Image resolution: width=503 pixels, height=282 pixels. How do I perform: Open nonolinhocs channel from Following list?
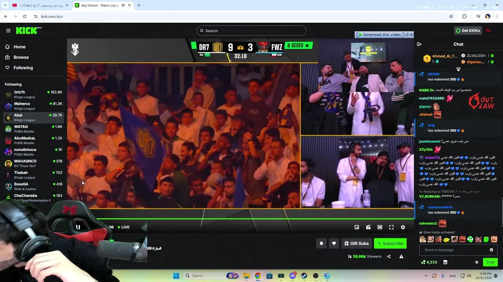33,152
